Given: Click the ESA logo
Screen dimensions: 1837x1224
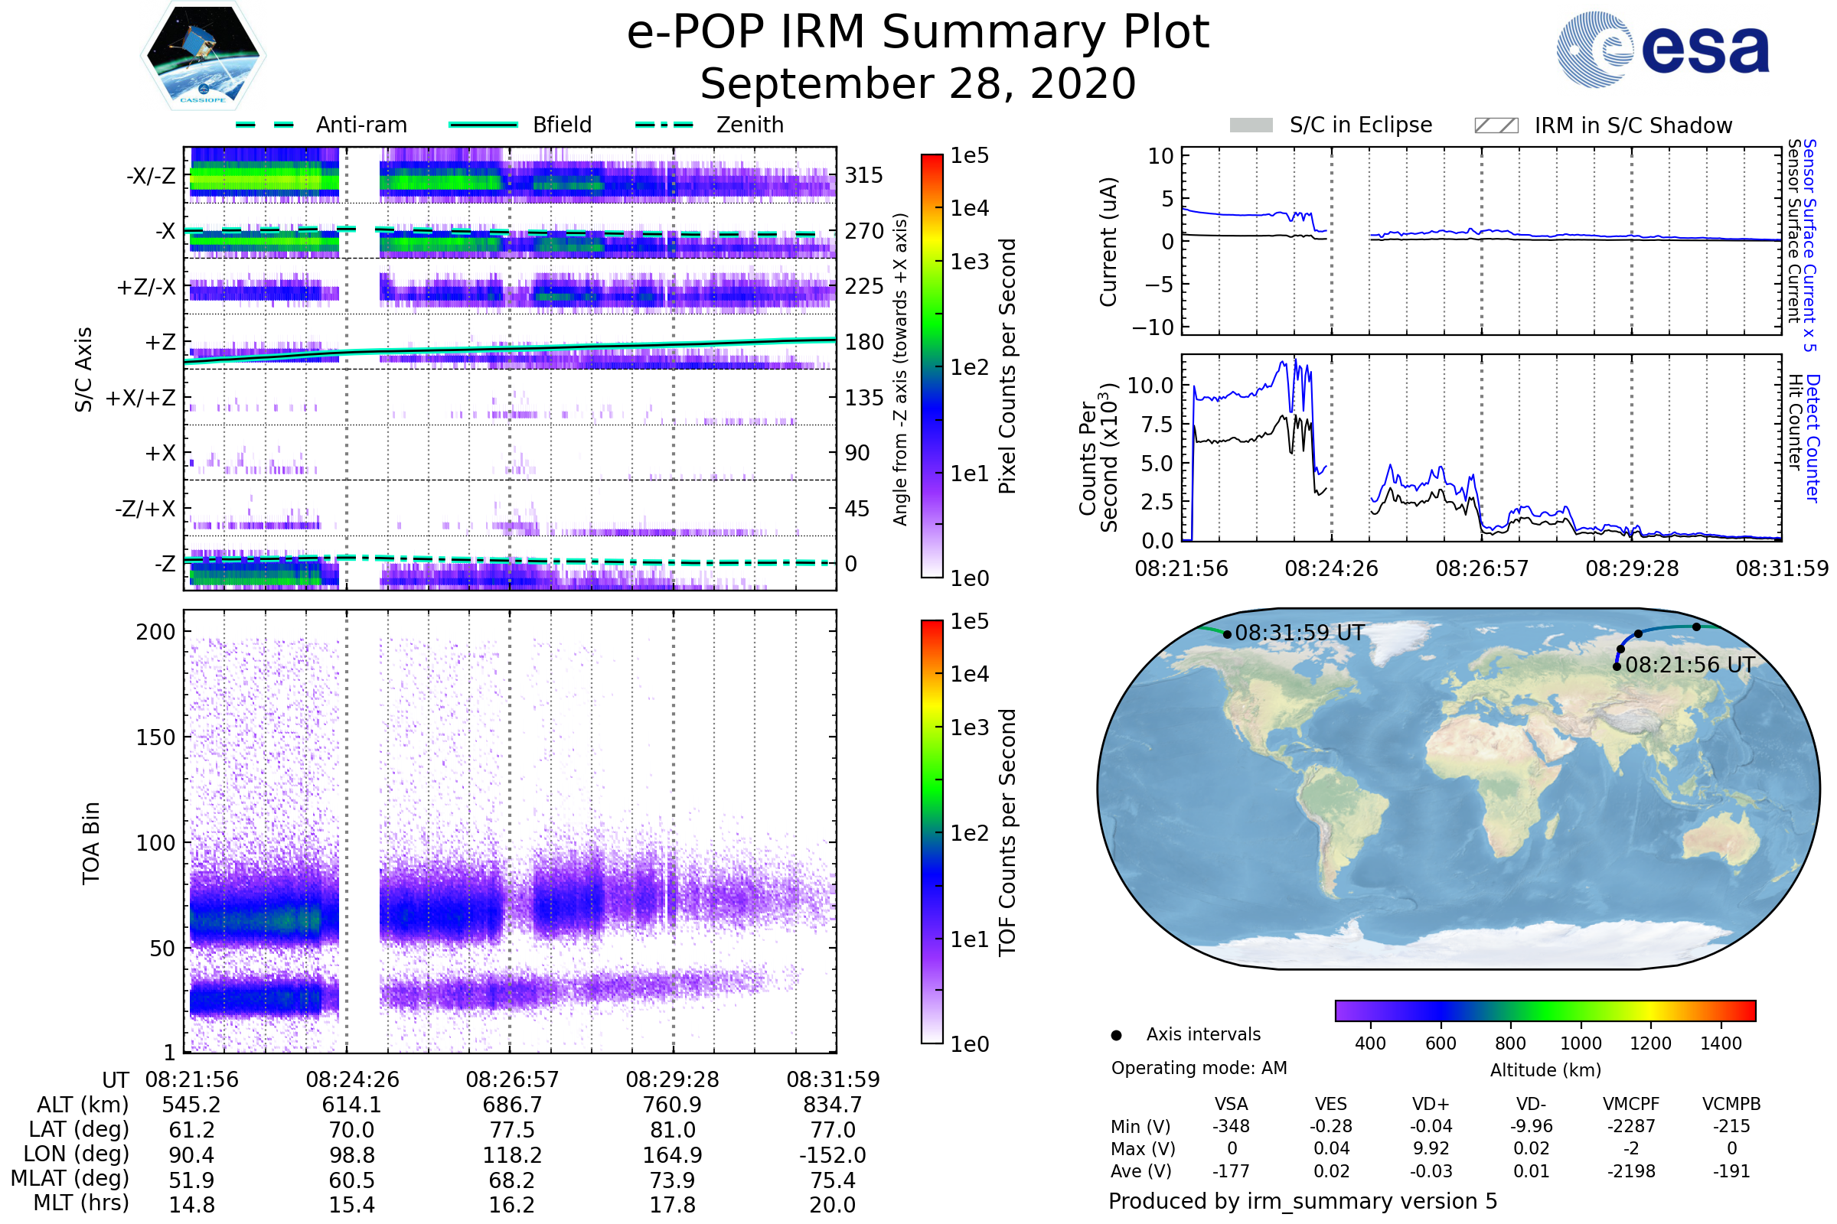Looking at the screenshot, I should click(1662, 48).
